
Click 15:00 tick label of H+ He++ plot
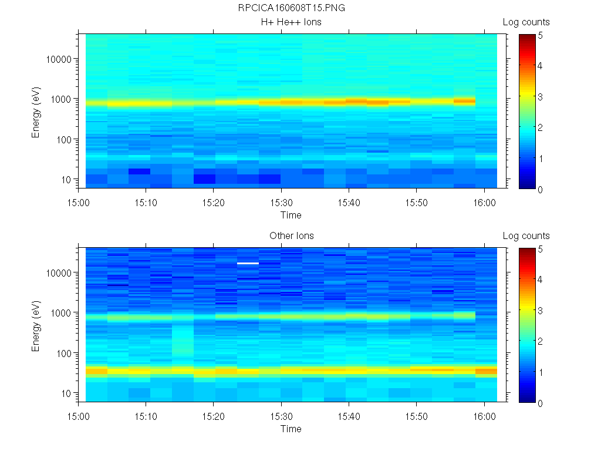[x=78, y=203]
